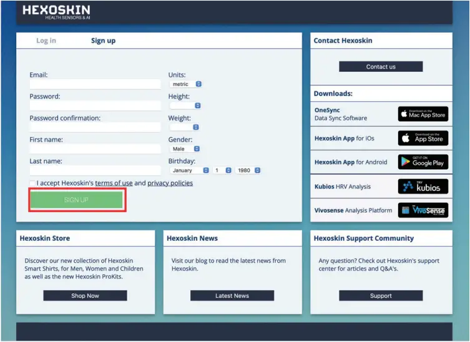This screenshot has width=470, height=342.
Task: Click the Support button
Action: (381, 296)
